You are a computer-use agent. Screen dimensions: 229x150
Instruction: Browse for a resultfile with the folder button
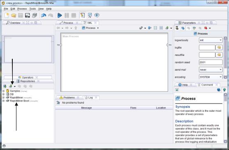click(219, 55)
